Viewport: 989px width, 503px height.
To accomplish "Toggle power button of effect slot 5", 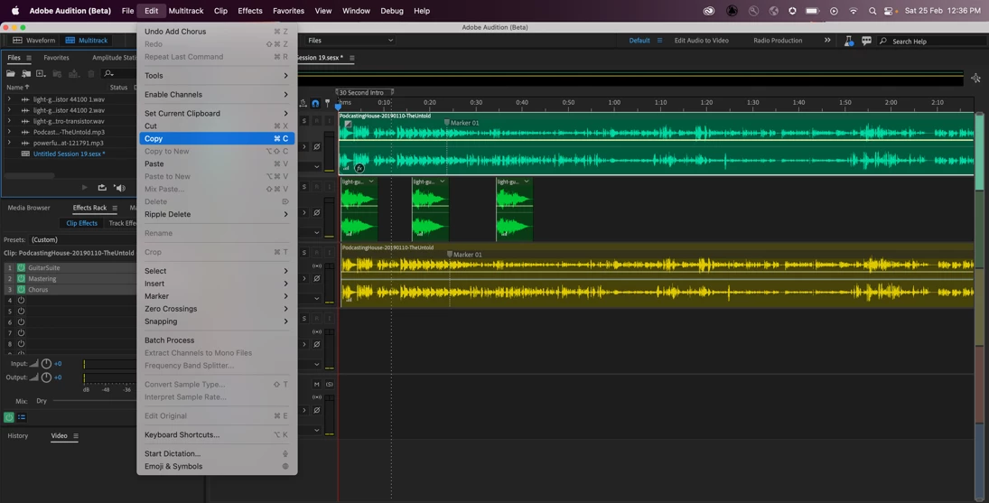I will point(21,312).
